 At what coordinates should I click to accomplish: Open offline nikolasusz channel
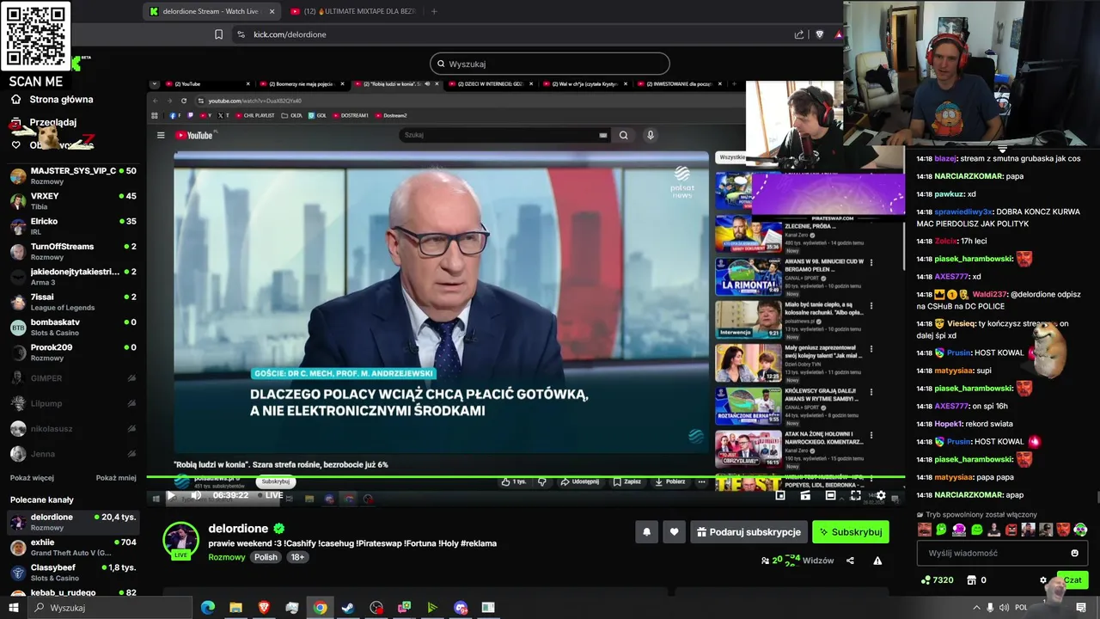(73, 428)
